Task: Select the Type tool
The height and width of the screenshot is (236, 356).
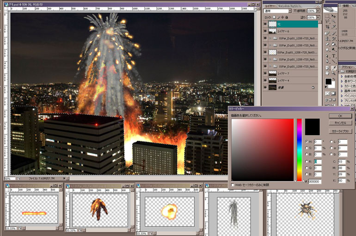Action: pyautogui.click(x=333, y=56)
